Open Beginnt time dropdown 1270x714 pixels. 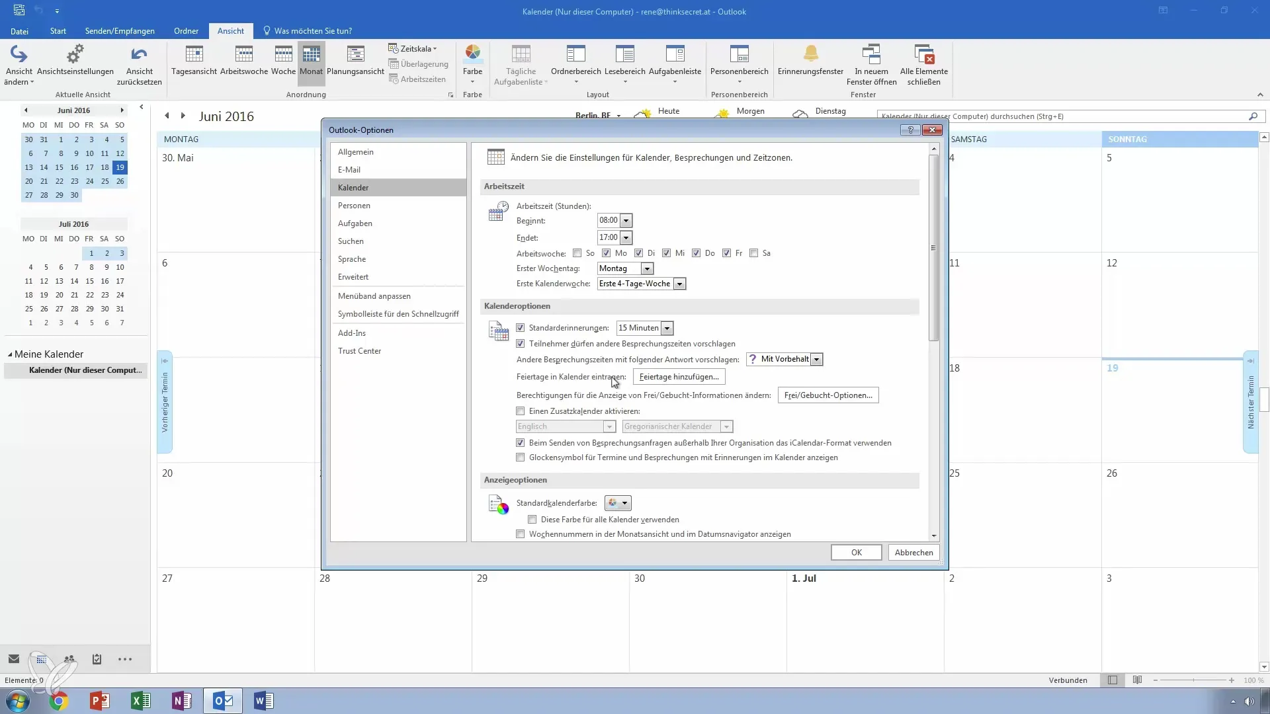tap(626, 220)
